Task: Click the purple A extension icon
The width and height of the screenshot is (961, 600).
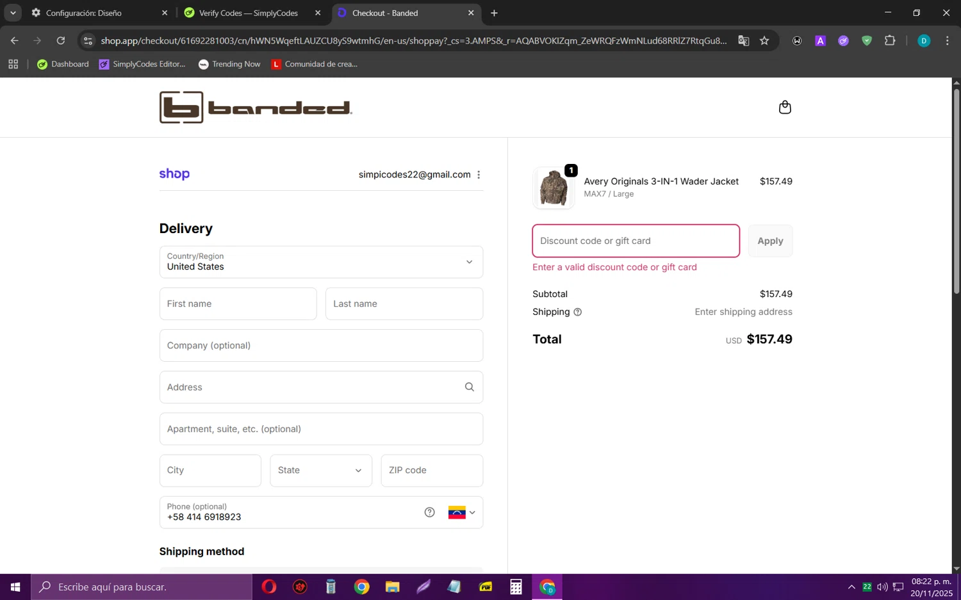Action: point(820,40)
